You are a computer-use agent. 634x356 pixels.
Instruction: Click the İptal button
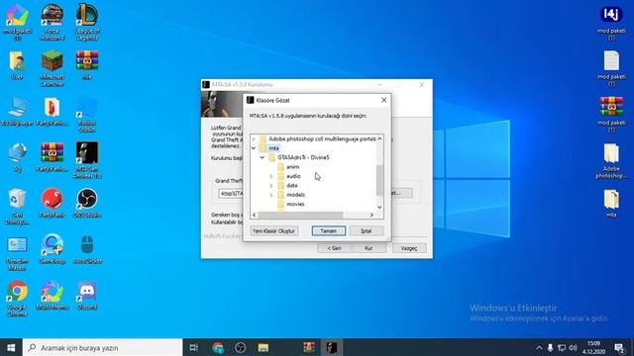point(367,230)
